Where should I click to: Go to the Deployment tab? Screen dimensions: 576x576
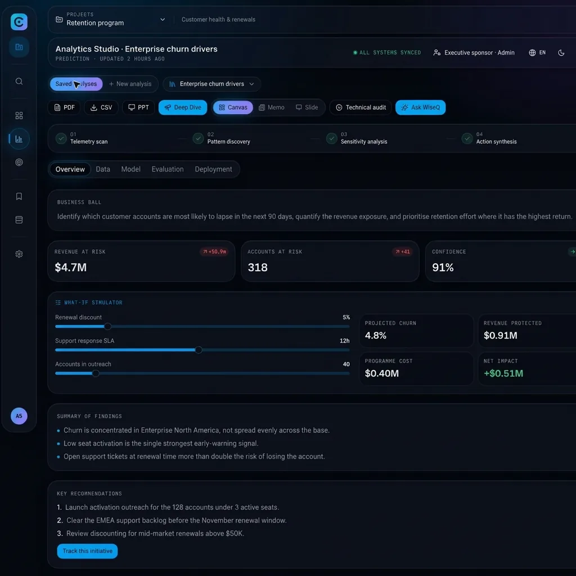coord(213,169)
